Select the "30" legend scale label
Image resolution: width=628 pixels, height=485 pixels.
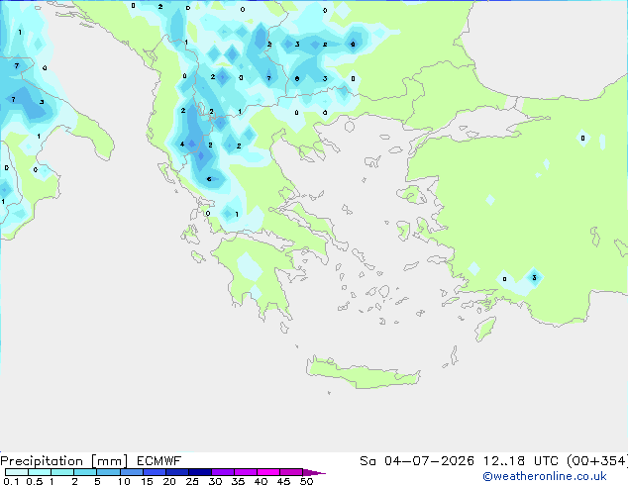tap(215, 481)
